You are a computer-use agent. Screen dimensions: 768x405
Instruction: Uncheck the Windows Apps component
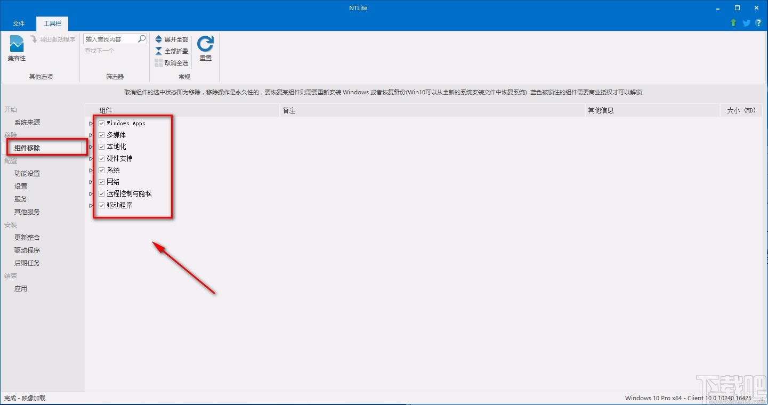[101, 123]
